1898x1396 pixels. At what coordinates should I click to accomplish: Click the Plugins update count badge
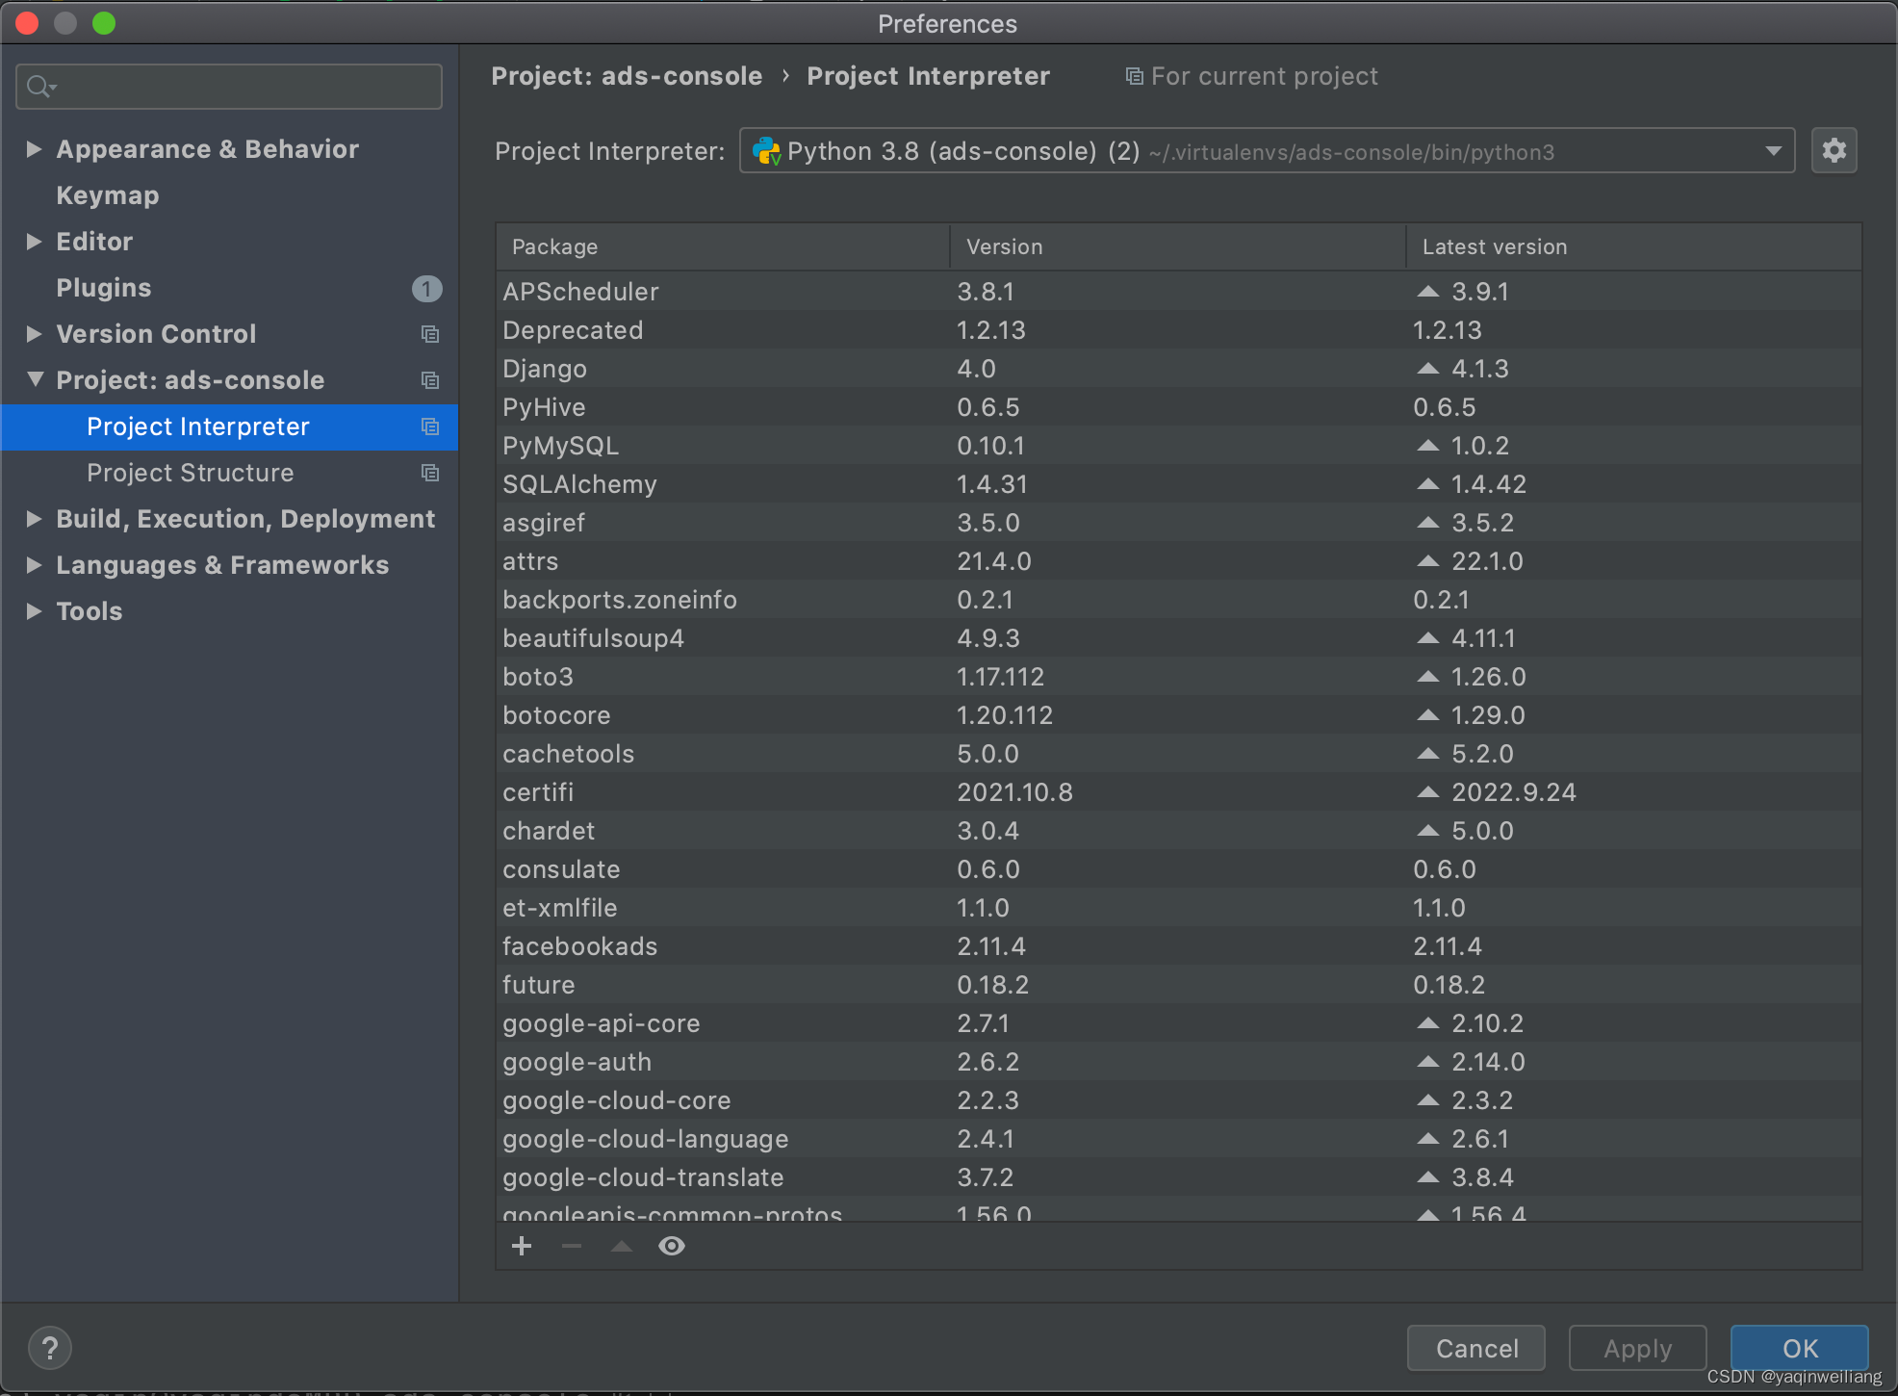pos(426,288)
